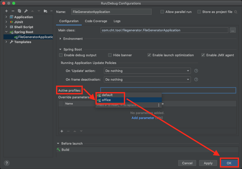Enable debug output for Spring Boot
This screenshot has height=169, width=242.
pyautogui.click(x=61, y=55)
